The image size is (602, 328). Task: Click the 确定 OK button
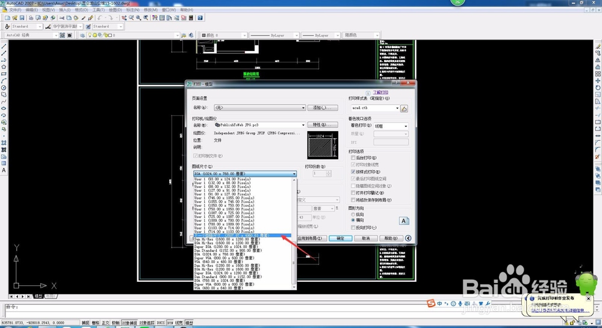pos(341,238)
